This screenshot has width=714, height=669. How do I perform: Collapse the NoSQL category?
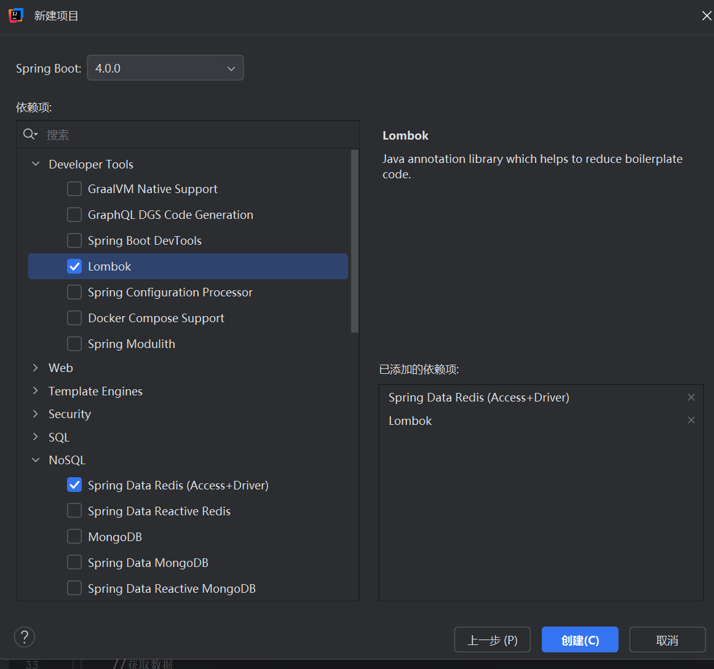36,460
